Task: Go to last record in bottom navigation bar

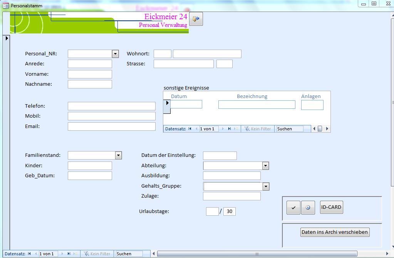Action: tap(69, 254)
